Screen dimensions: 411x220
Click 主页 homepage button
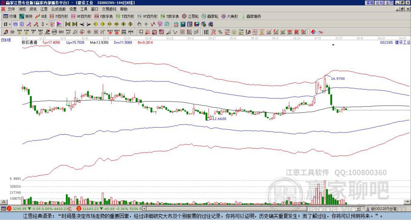point(389,3)
